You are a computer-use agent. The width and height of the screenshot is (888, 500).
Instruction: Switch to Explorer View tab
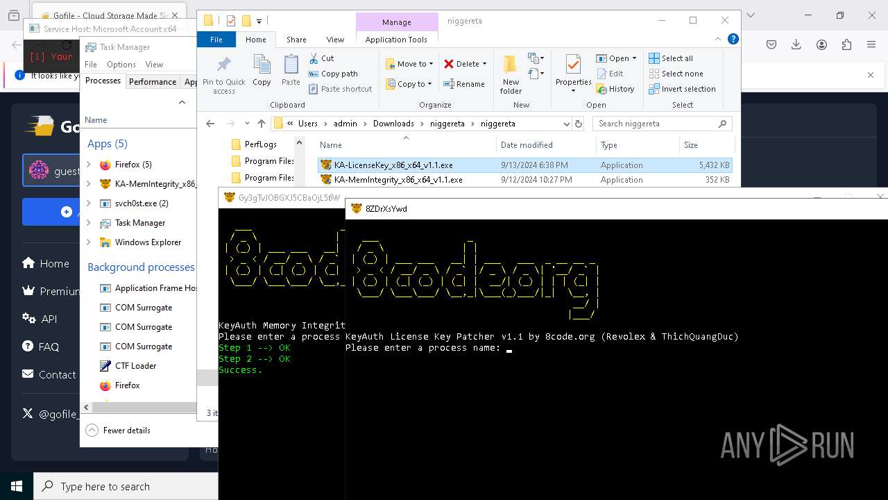click(x=335, y=40)
